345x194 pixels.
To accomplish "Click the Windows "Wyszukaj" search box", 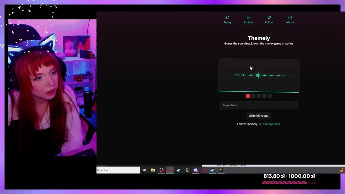I will pos(118,170).
